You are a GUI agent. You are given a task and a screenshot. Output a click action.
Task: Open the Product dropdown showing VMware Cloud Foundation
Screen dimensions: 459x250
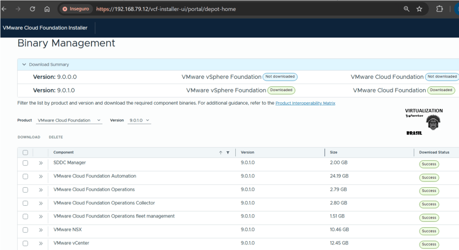[x=69, y=121]
